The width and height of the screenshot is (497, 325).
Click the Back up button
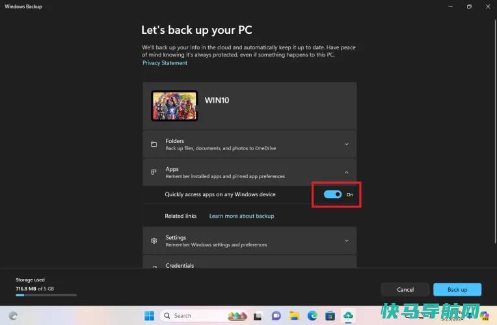[x=457, y=289]
